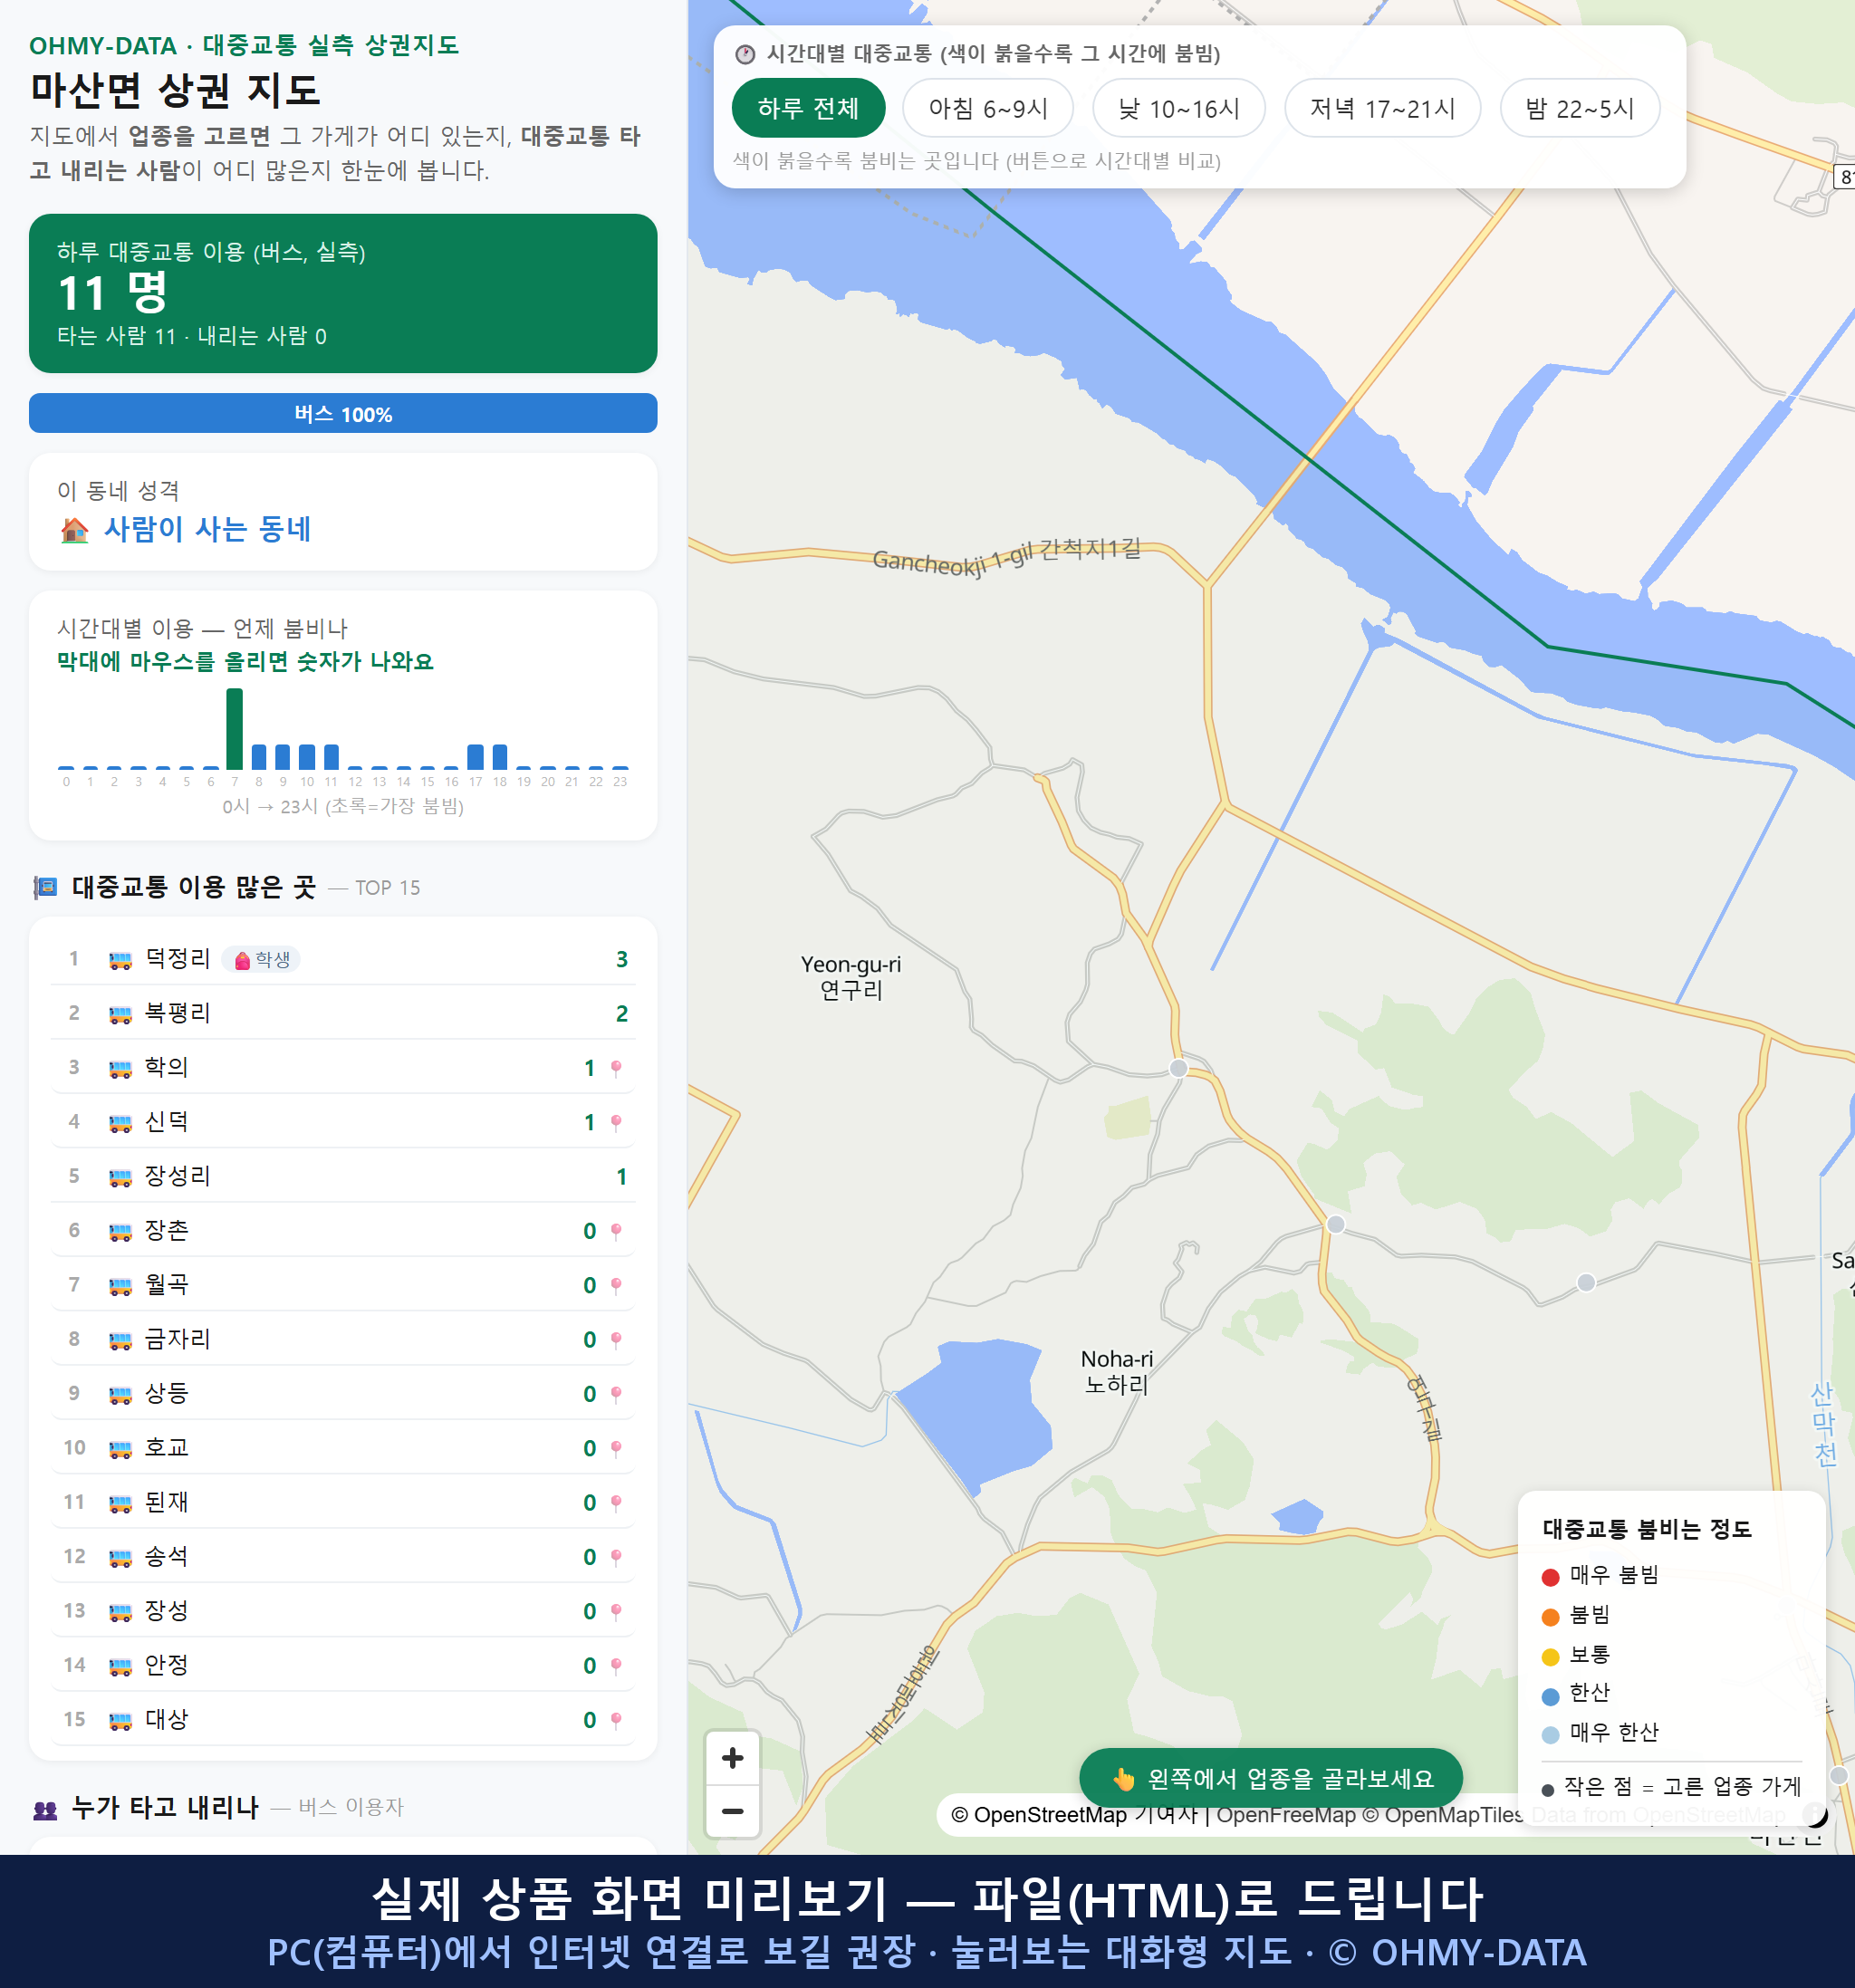Select the 장성 stop name
Viewport: 1855px width, 1988px height.
coord(166,1611)
